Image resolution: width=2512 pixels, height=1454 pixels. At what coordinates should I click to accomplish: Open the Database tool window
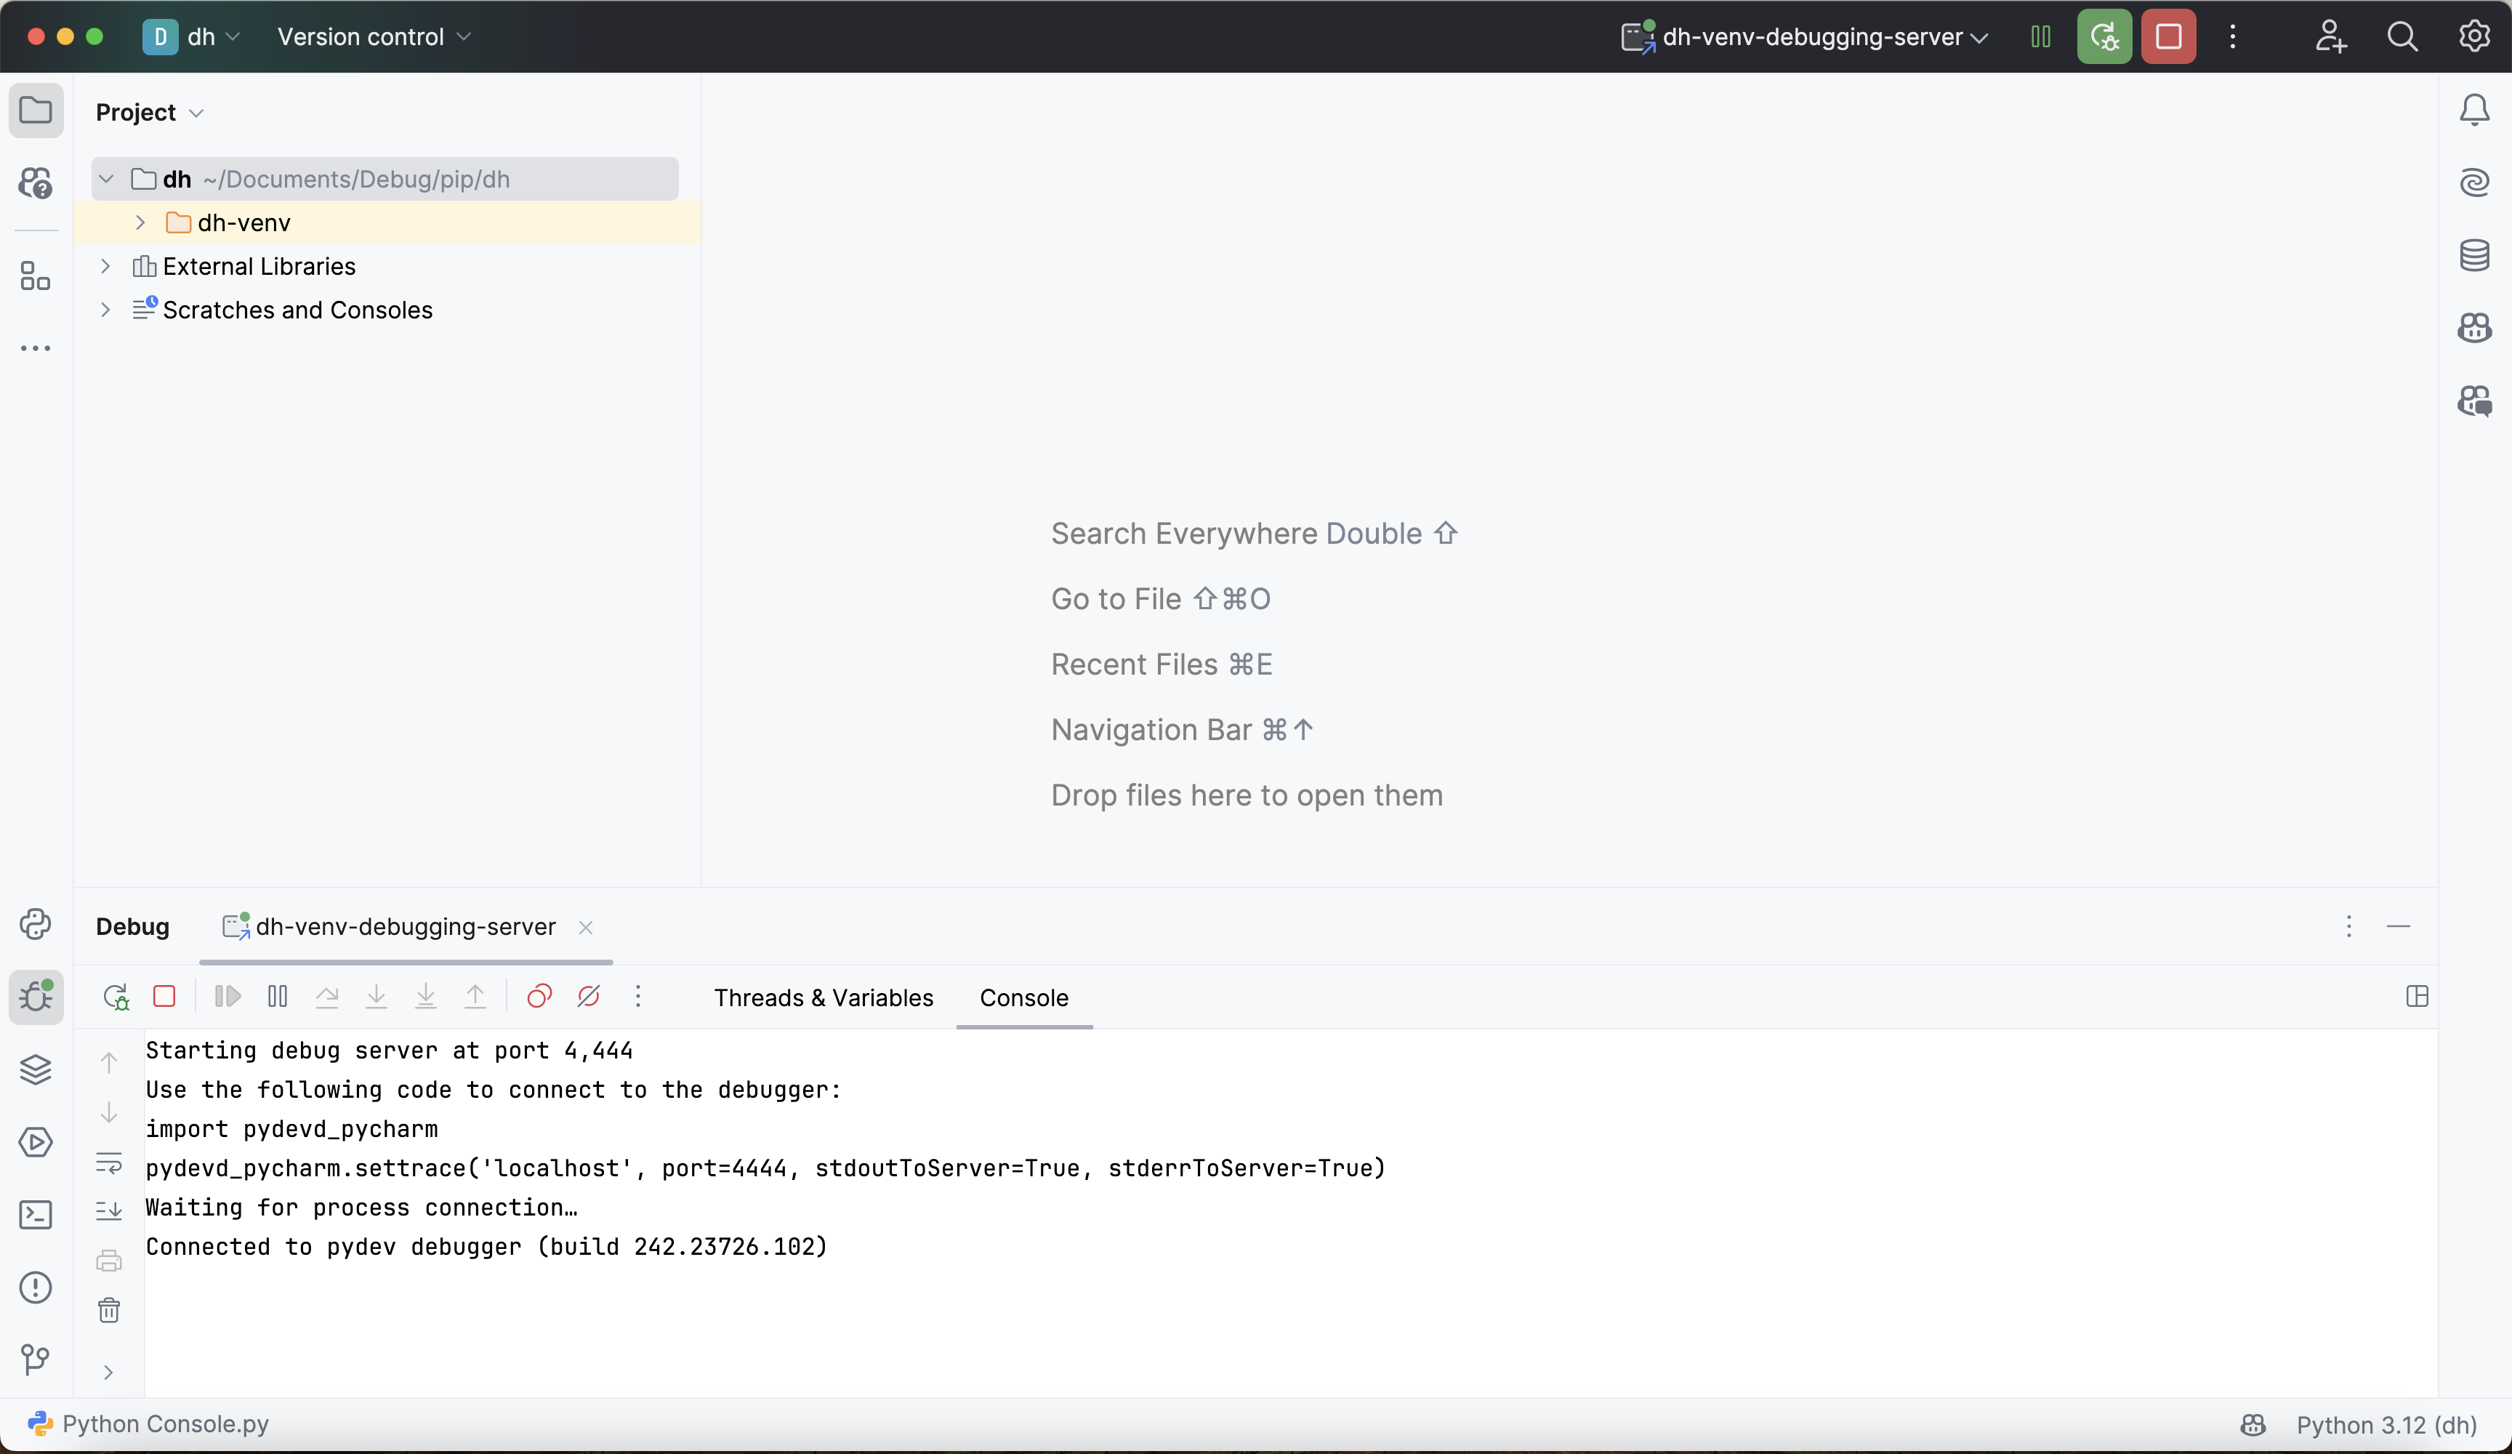pyautogui.click(x=2474, y=255)
